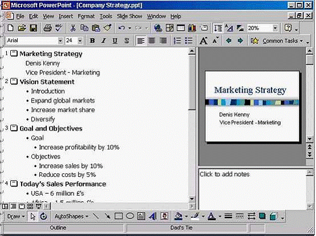The width and height of the screenshot is (316, 236).
Task: Insert a chart using the chart icon
Action: [192, 28]
